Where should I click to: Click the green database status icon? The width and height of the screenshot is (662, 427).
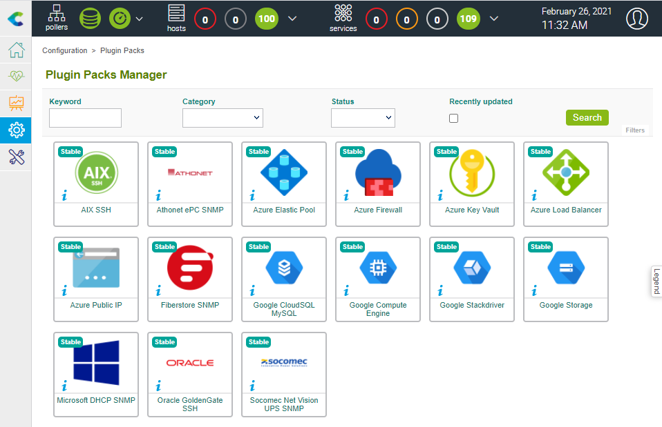(90, 19)
